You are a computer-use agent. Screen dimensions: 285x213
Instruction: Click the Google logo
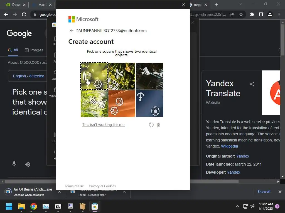19,34
